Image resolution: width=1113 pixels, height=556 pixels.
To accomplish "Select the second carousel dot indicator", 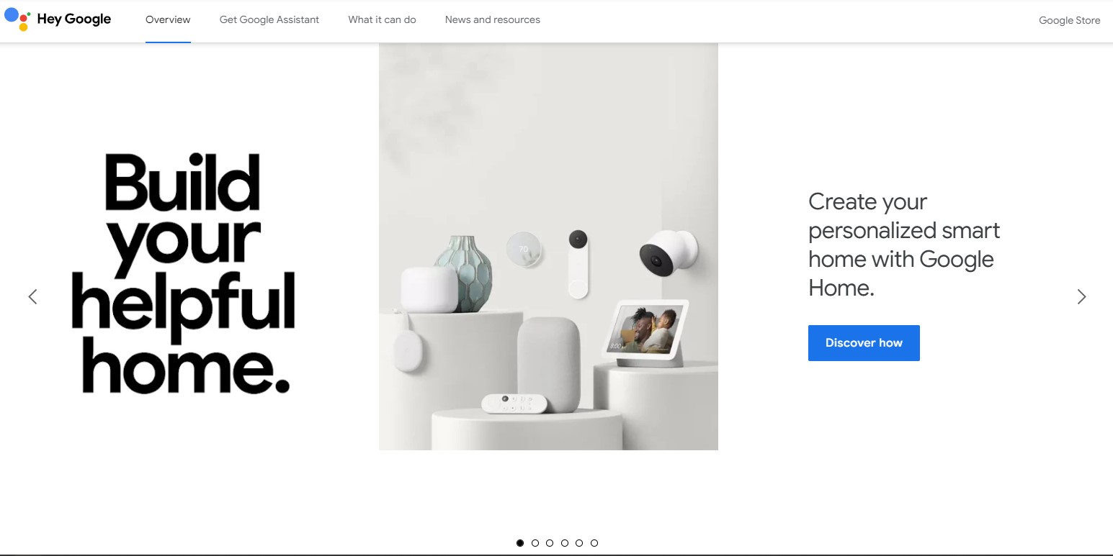I will [535, 543].
